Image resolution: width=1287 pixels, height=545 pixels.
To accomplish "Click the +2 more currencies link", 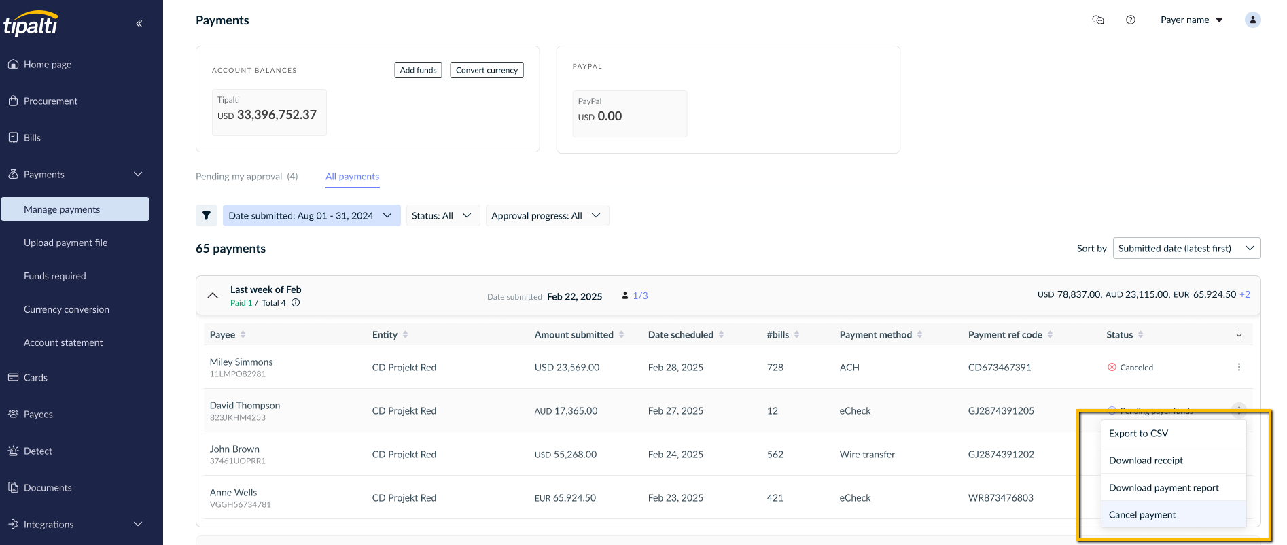I will 1245,294.
